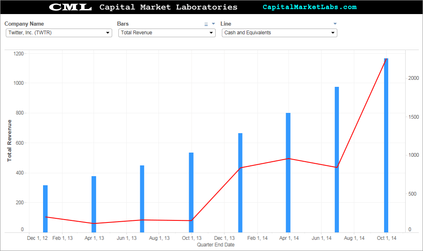Image resolution: width=423 pixels, height=251 pixels.
Task: Open the Line dropdown showing Cash and Equivalents
Action: [x=279, y=33]
